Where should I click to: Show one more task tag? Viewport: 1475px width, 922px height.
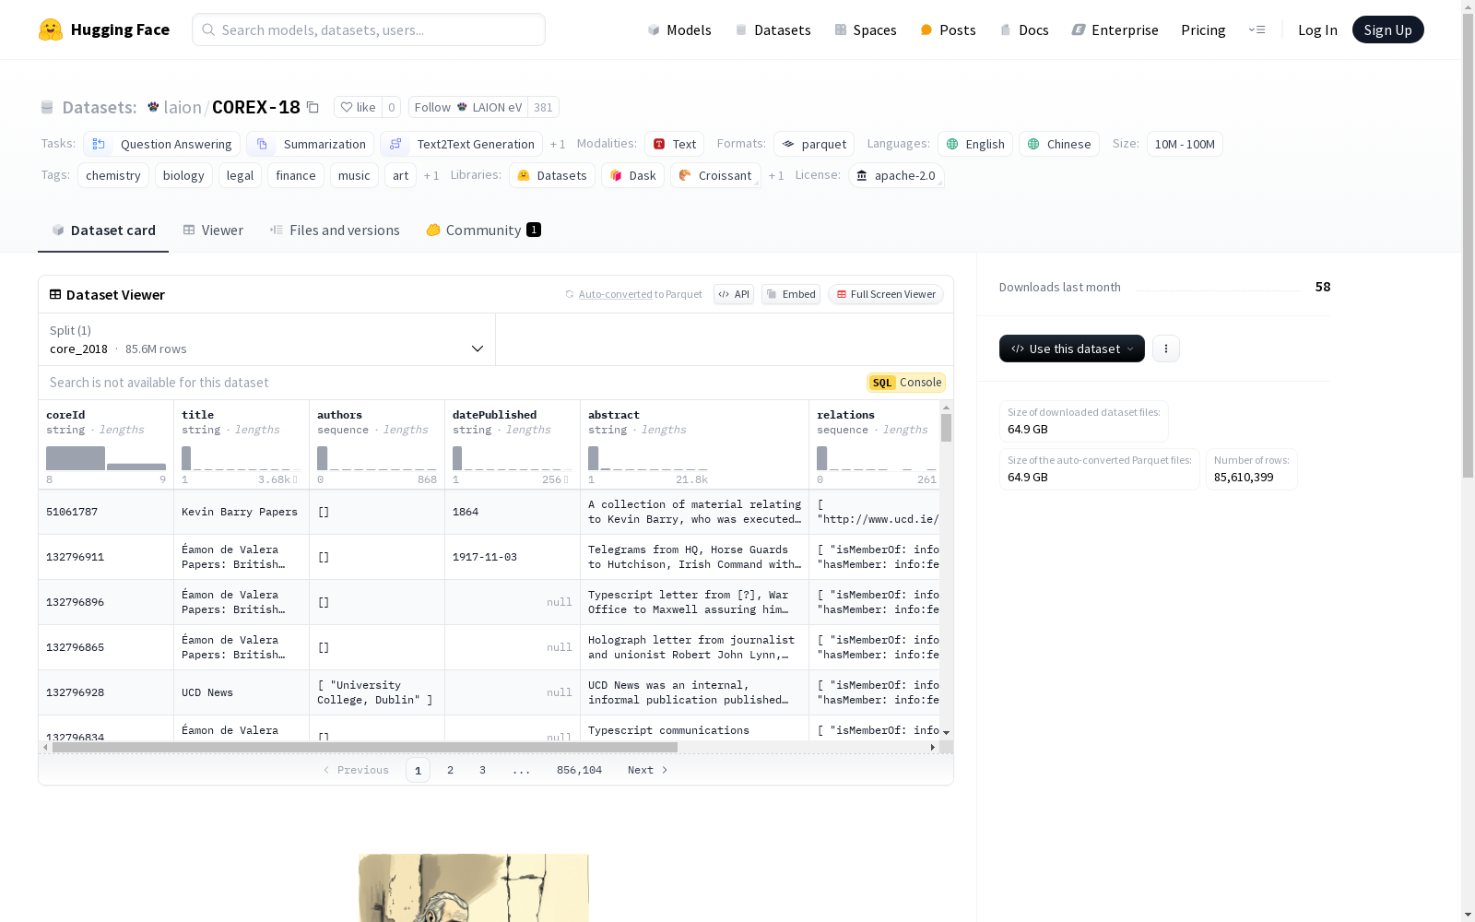(x=558, y=144)
